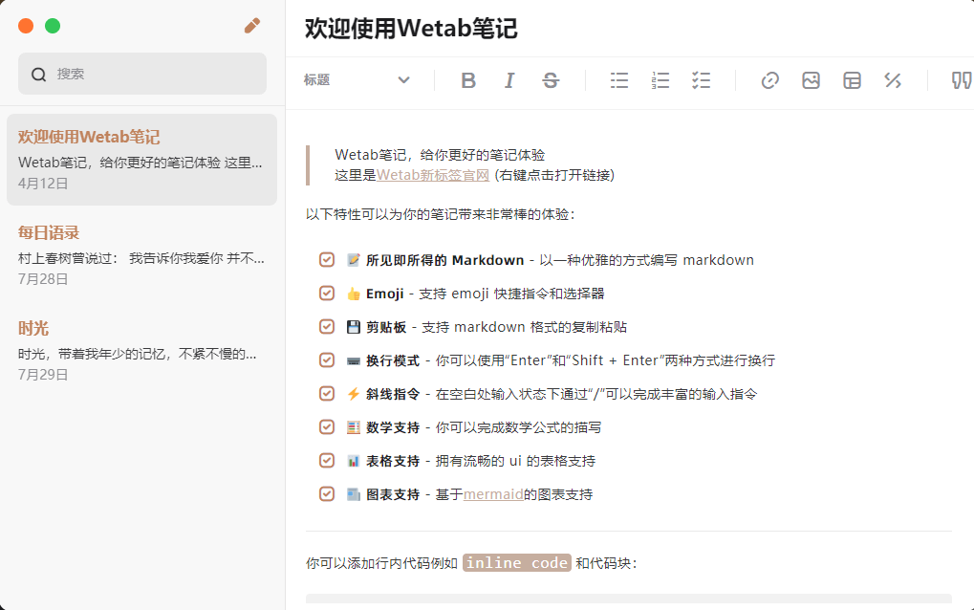Open the 每日语录 note
Viewport: 974px width, 610px height.
(141, 253)
